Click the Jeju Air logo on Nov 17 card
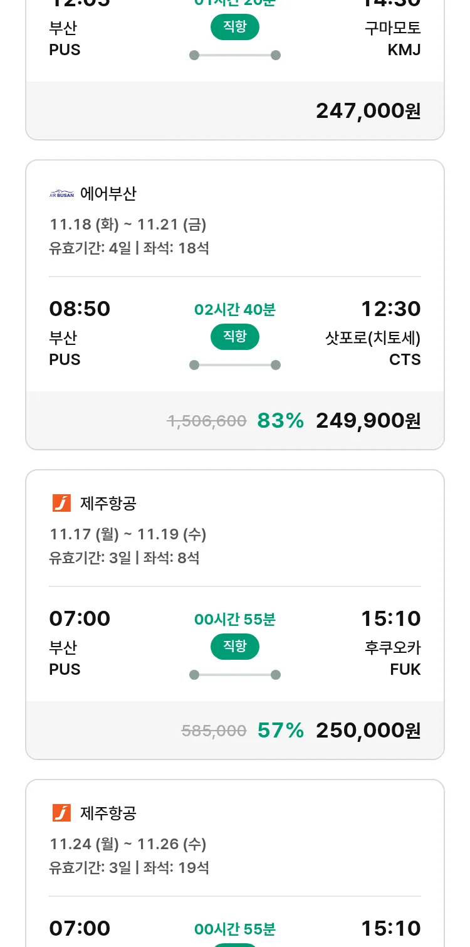470x947 pixels. (x=61, y=503)
